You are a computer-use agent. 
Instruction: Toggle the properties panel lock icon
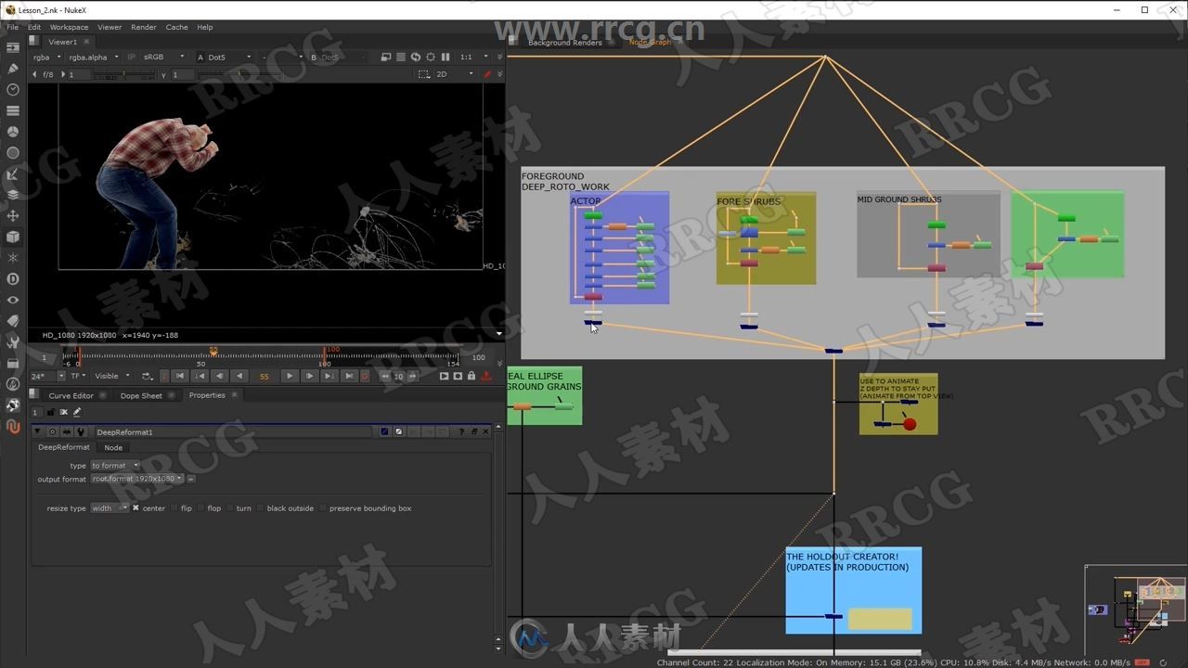point(51,412)
